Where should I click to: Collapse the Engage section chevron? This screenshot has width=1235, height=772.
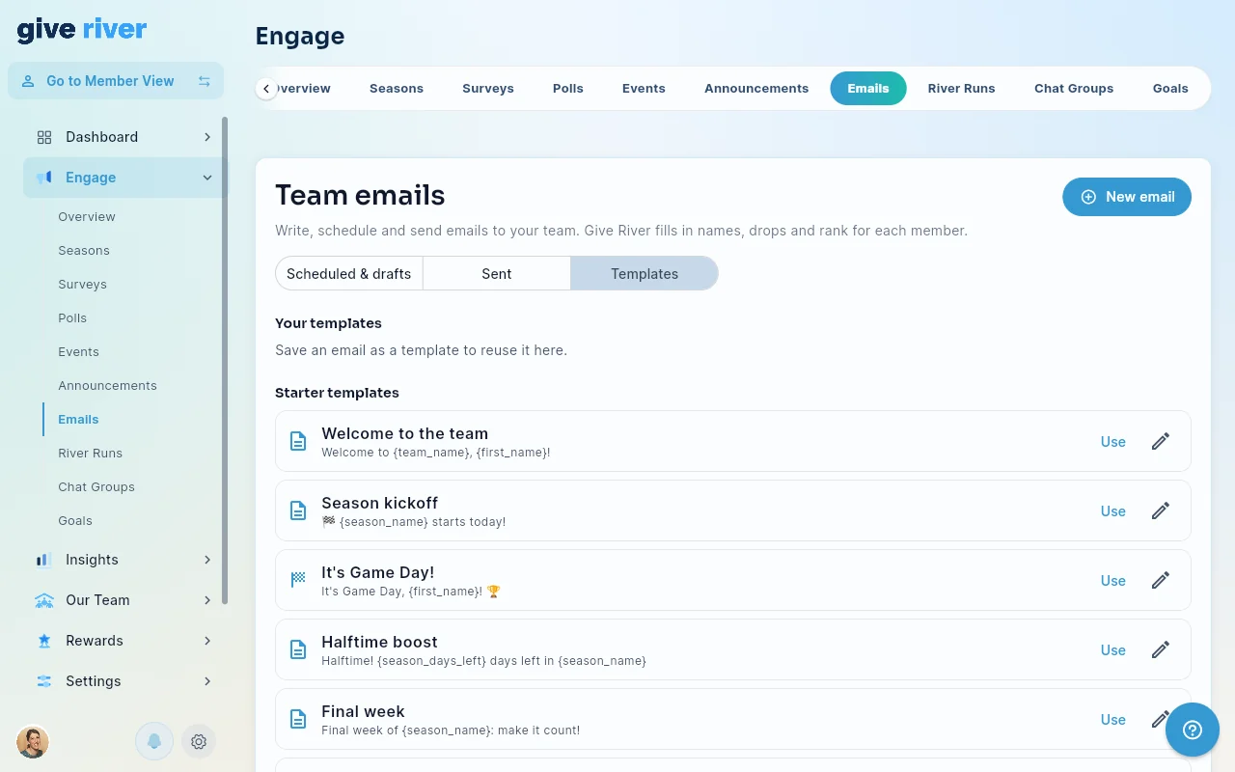click(x=207, y=178)
